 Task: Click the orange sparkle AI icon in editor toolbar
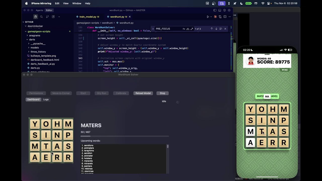coord(215,17)
